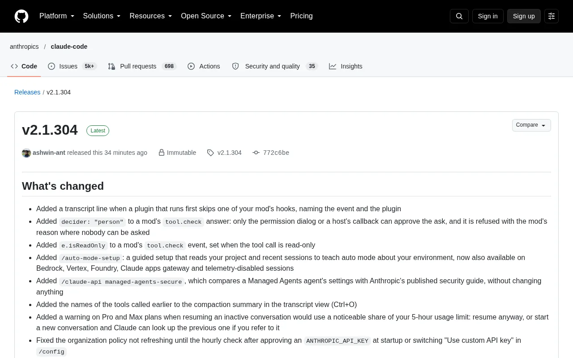Click ashwin-ant's avatar image

click(26, 153)
